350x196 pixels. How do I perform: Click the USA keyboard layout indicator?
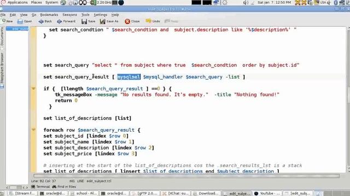point(323,3)
